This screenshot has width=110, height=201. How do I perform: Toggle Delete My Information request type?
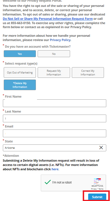(x=20, y=85)
